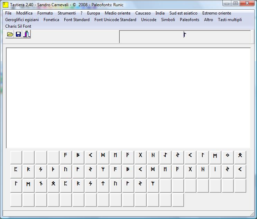Click the Laguz (ᛚ) key in the top row
Image resolution: width=257 pixels, height=219 pixels.
[203, 157]
